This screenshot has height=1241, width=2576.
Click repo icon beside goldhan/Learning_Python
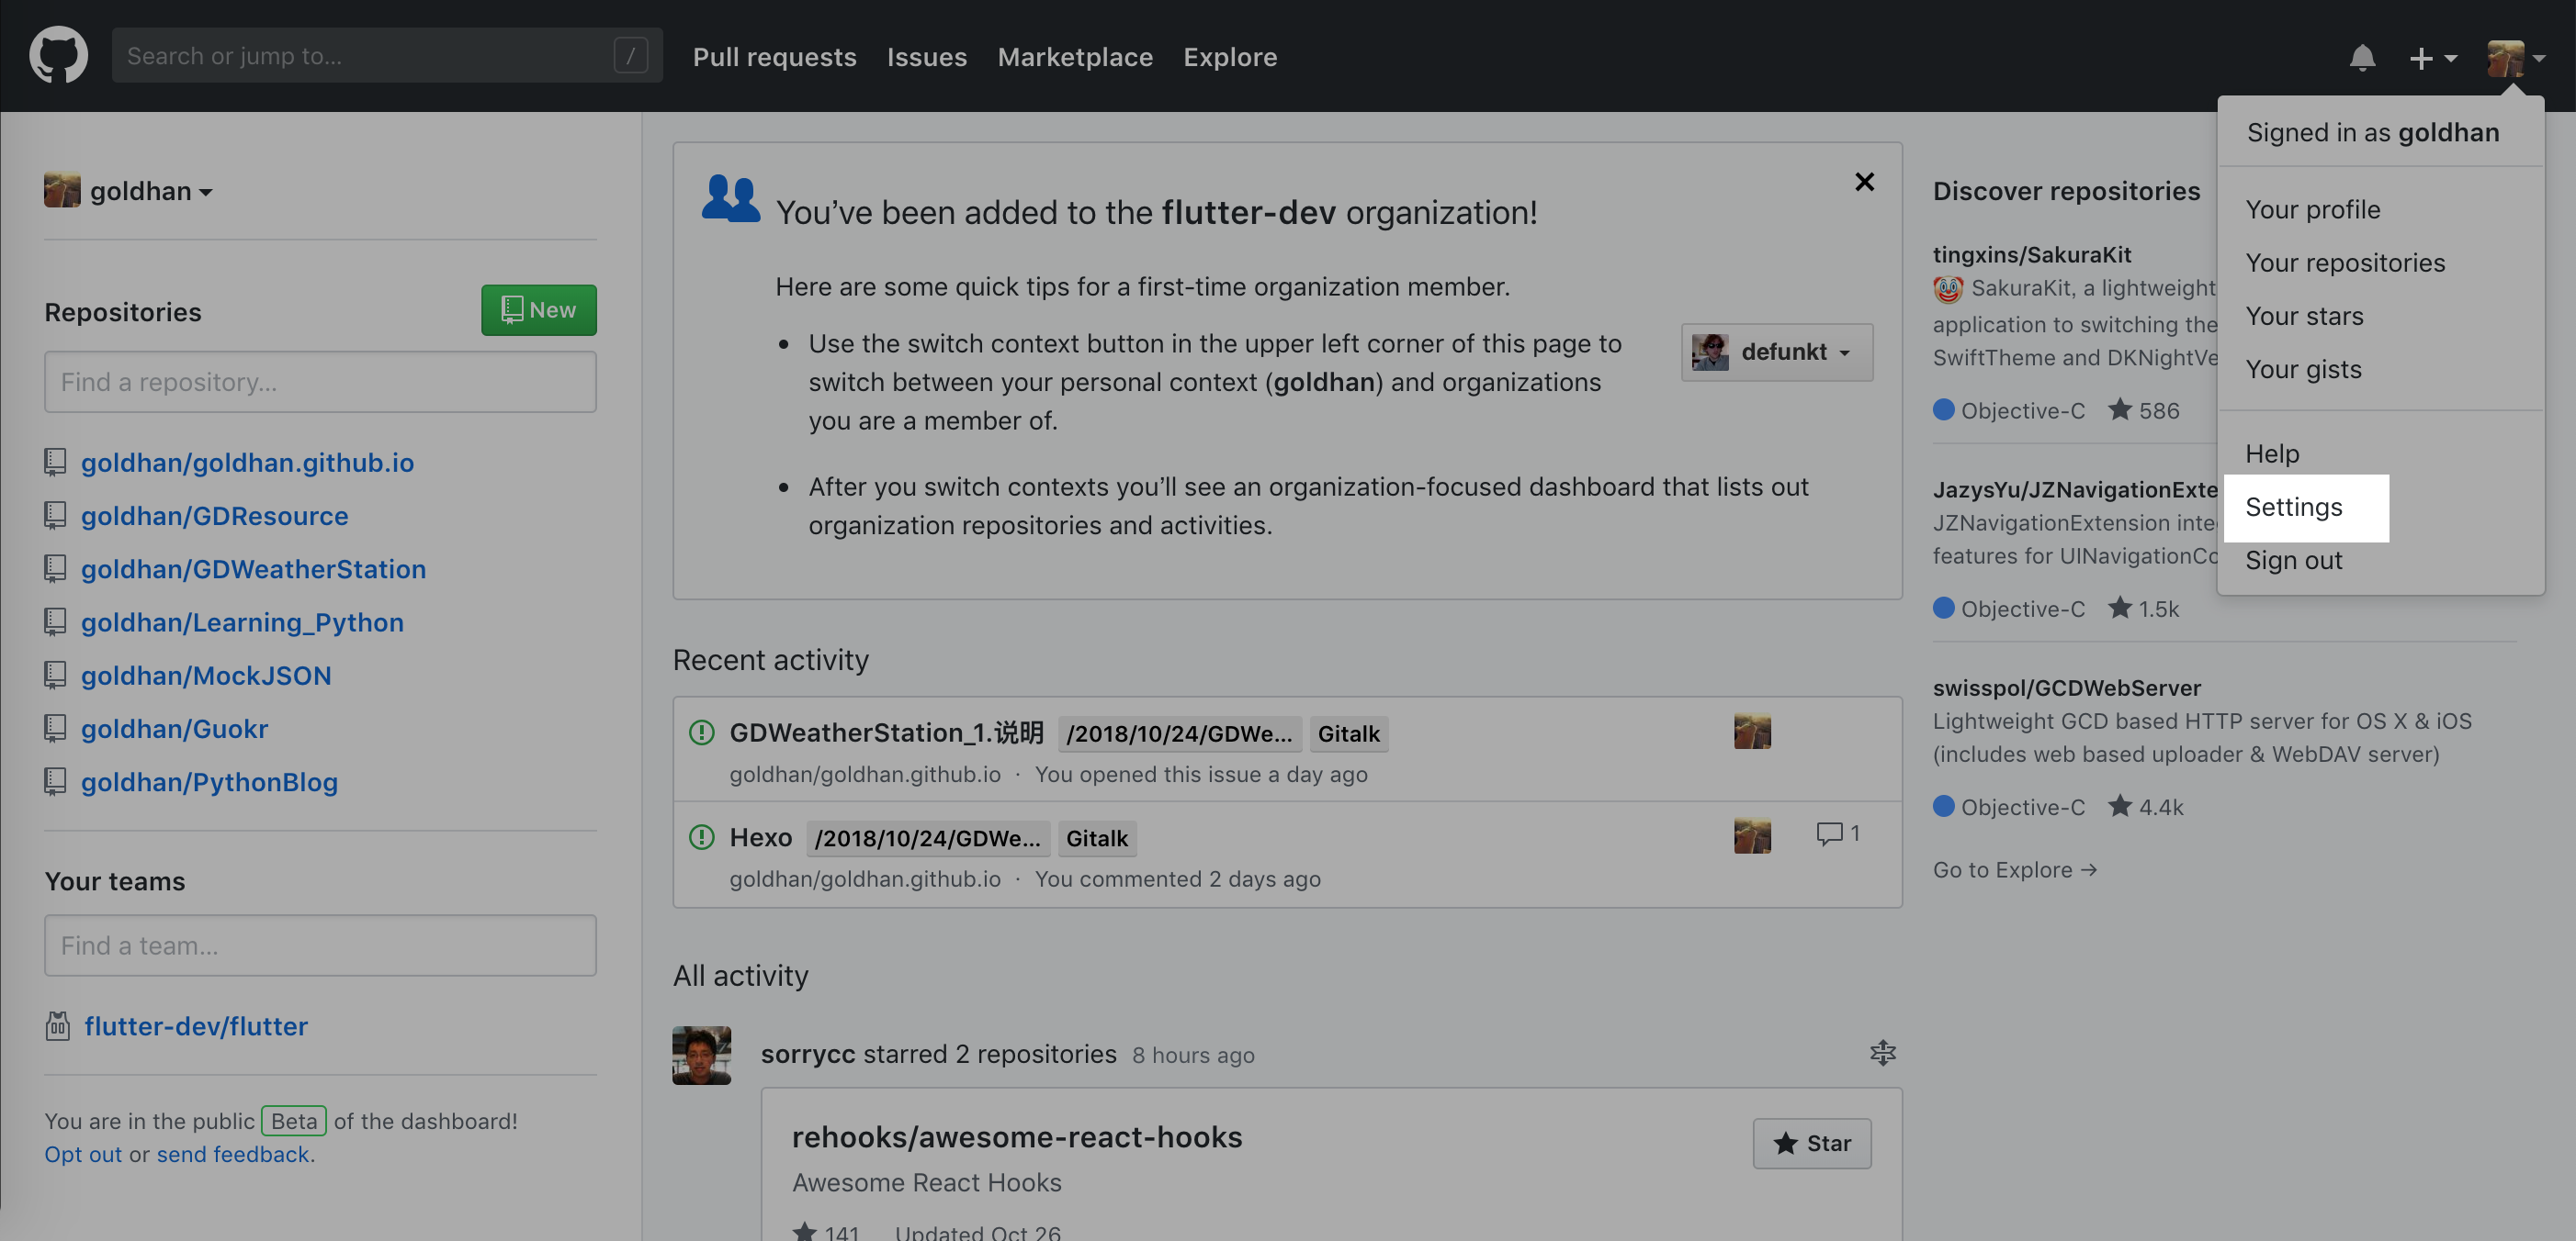(x=55, y=621)
